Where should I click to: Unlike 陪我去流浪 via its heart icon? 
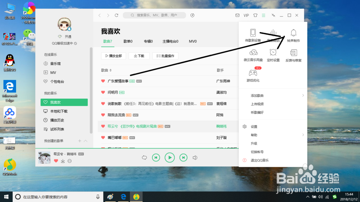[103, 115]
